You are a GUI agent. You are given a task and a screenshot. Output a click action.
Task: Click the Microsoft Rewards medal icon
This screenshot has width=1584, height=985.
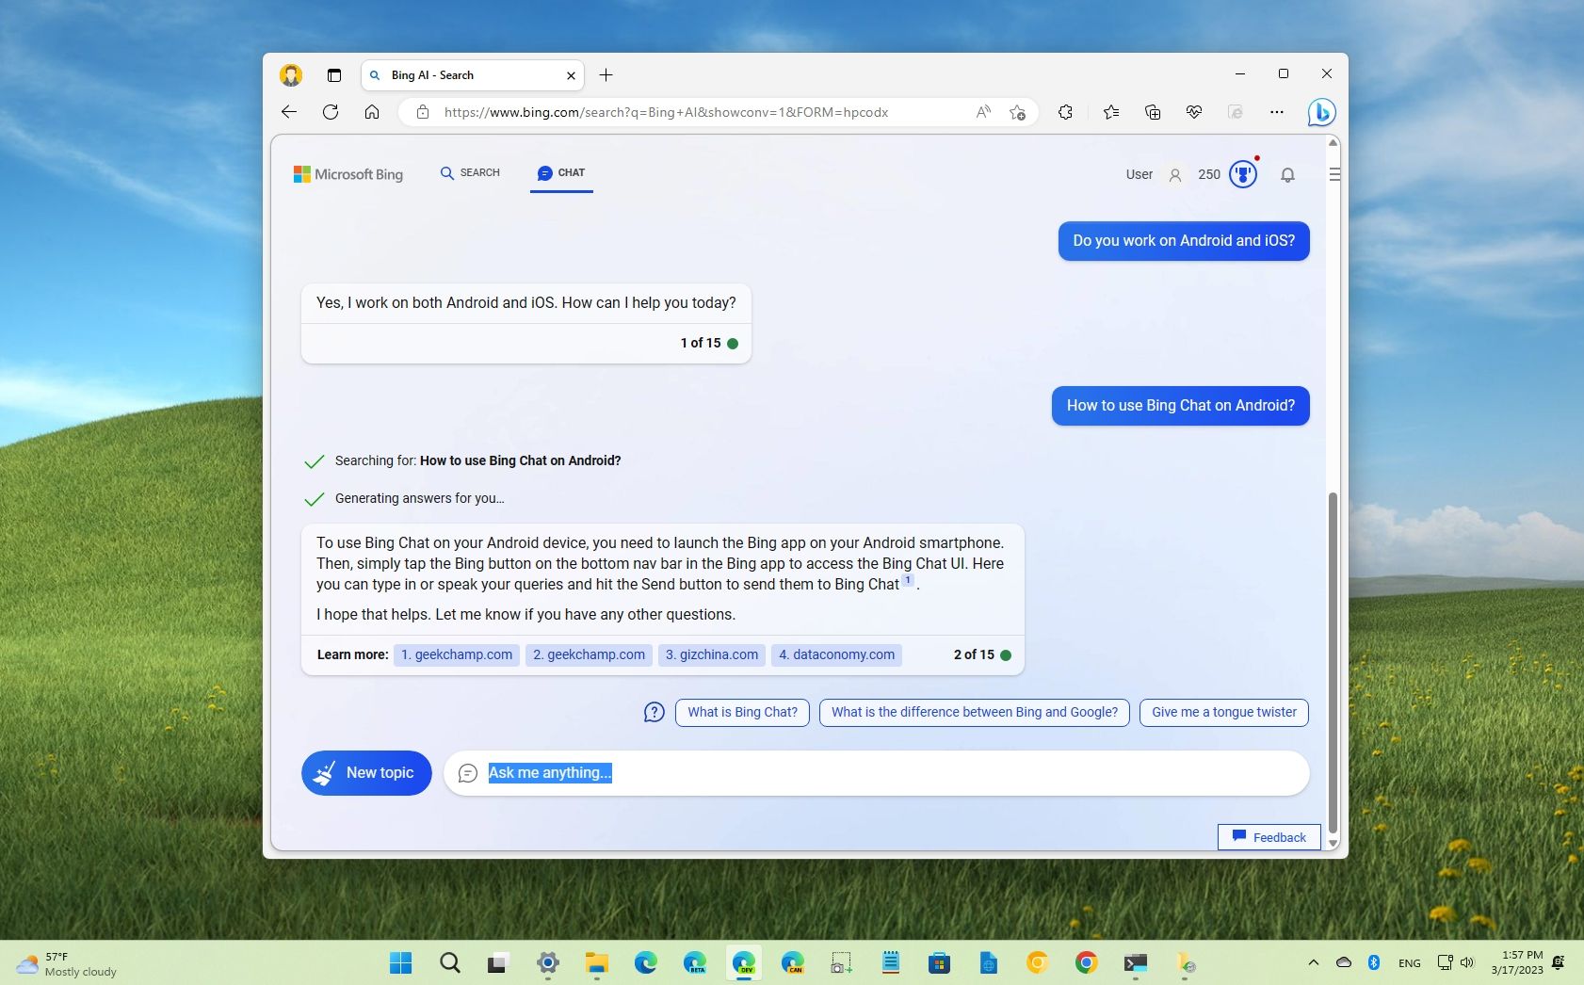tap(1242, 174)
